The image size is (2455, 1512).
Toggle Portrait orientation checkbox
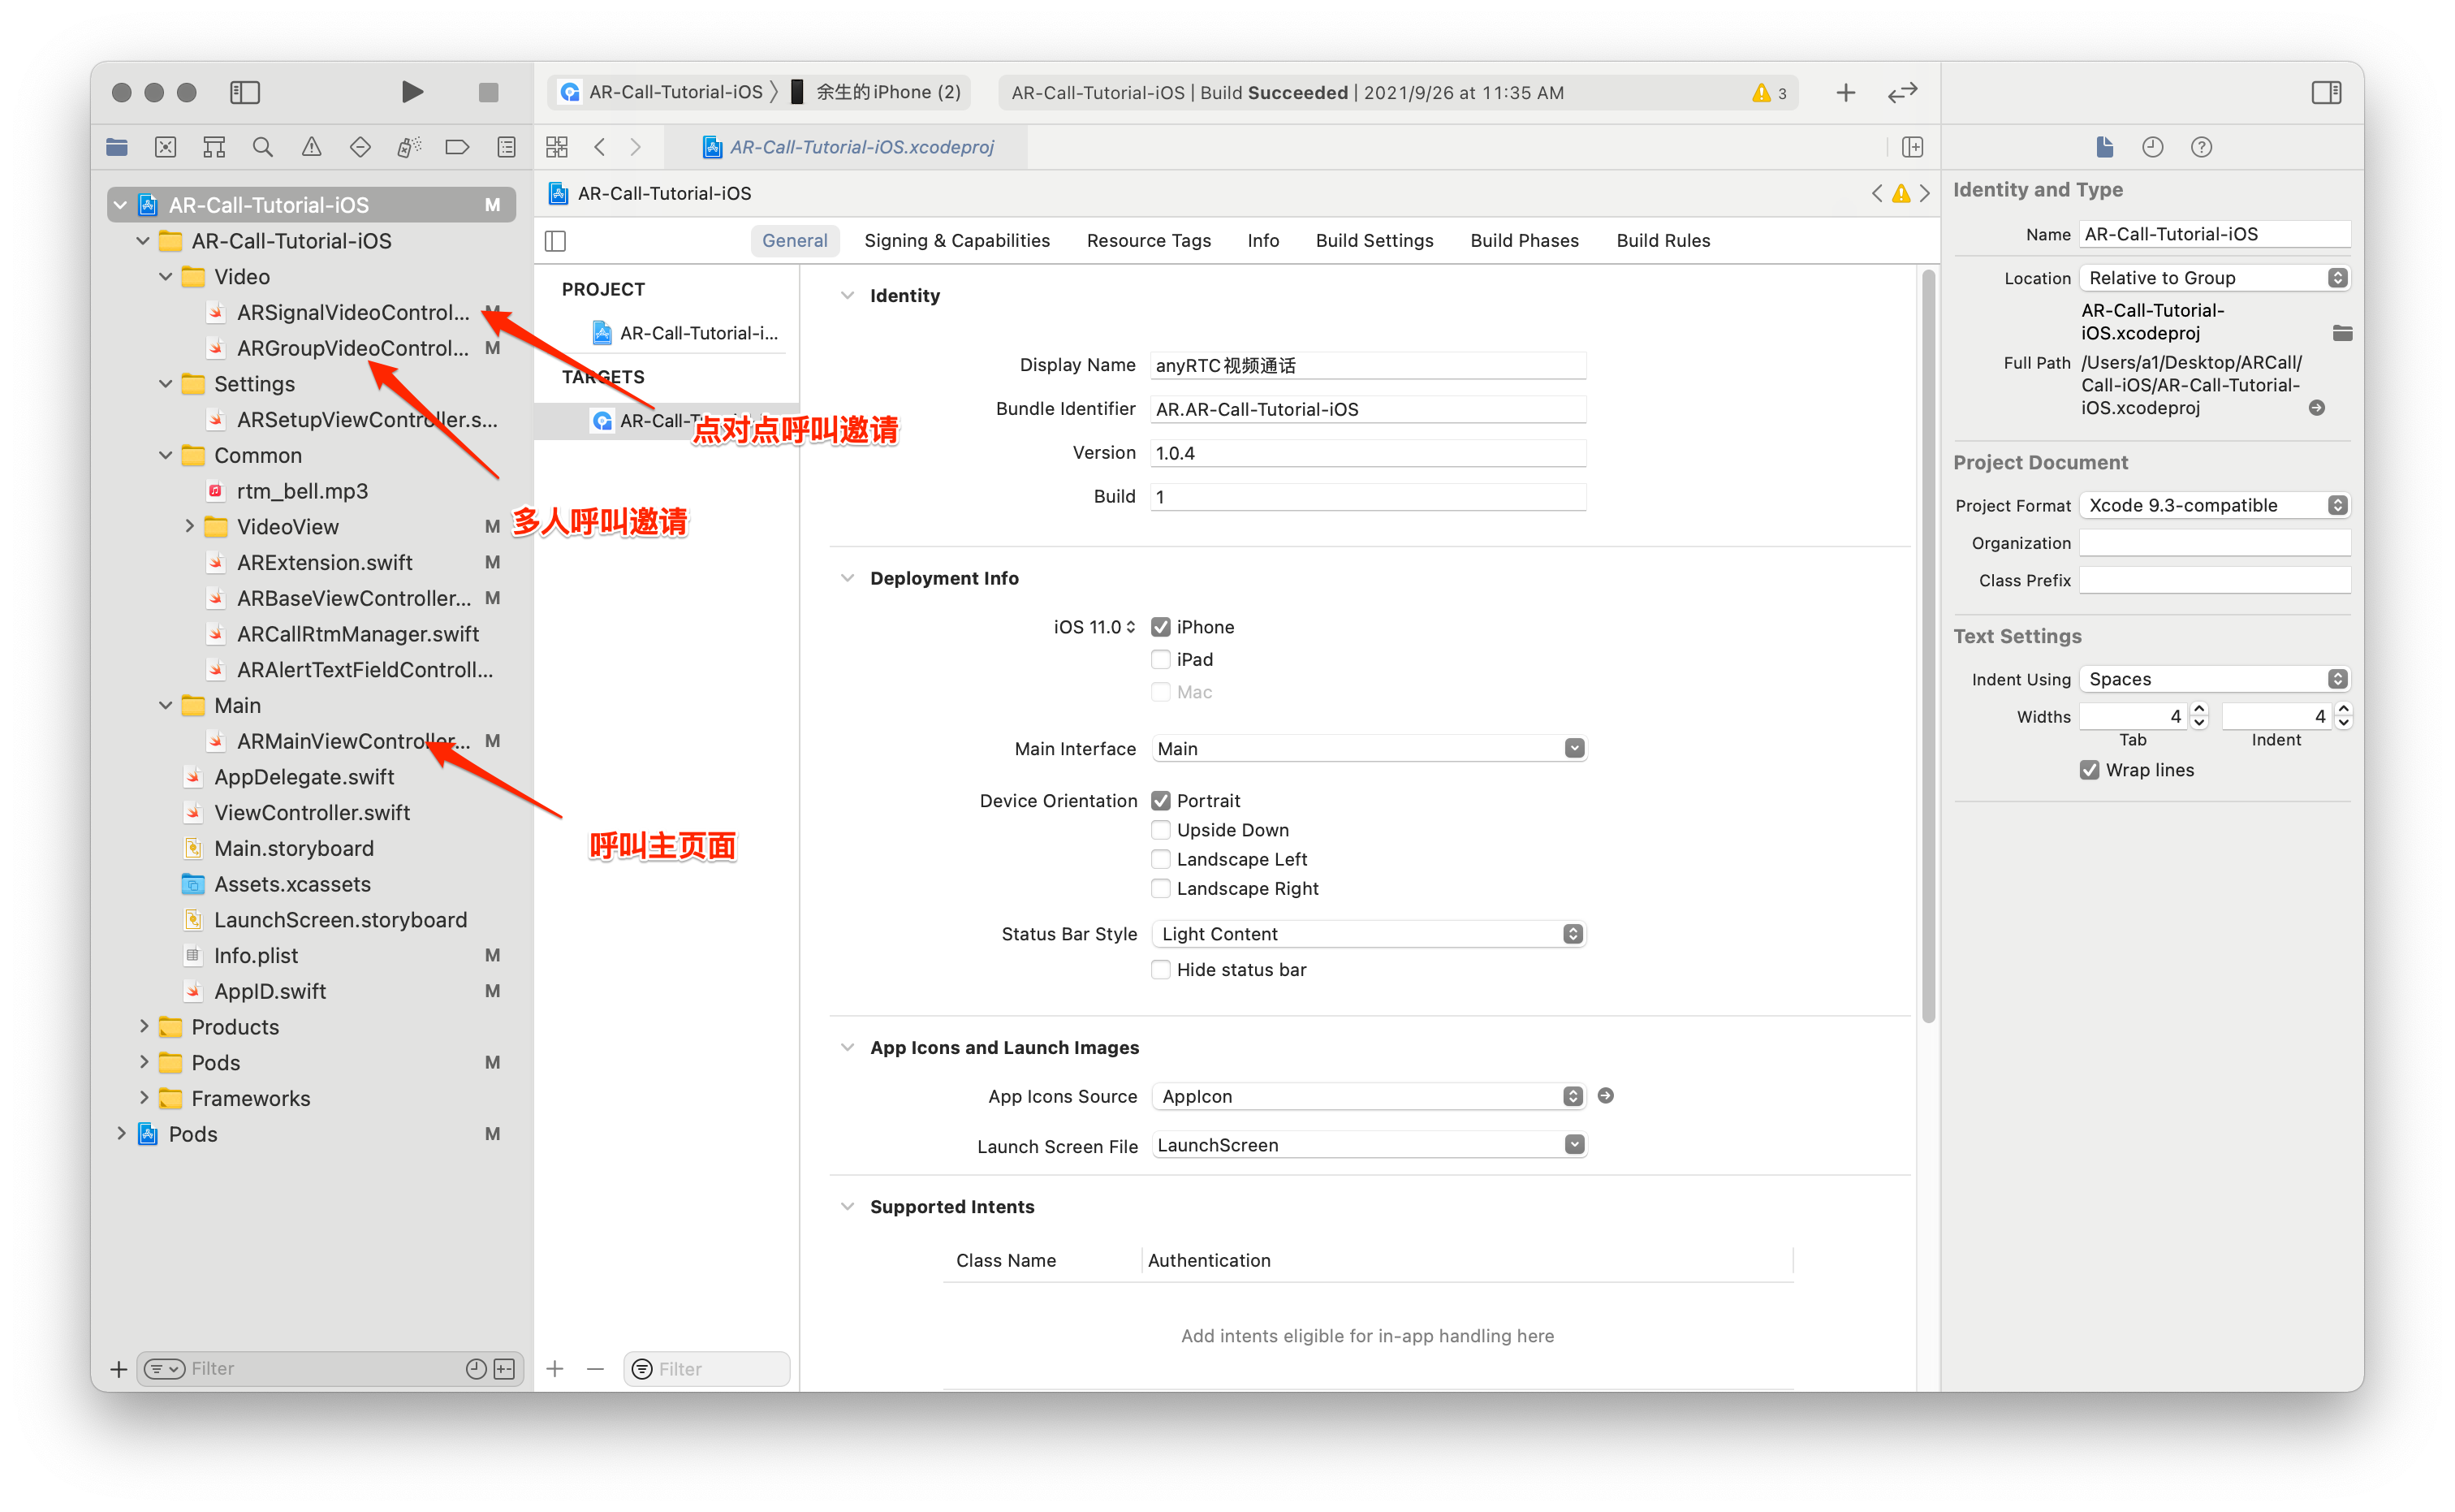pos(1161,801)
